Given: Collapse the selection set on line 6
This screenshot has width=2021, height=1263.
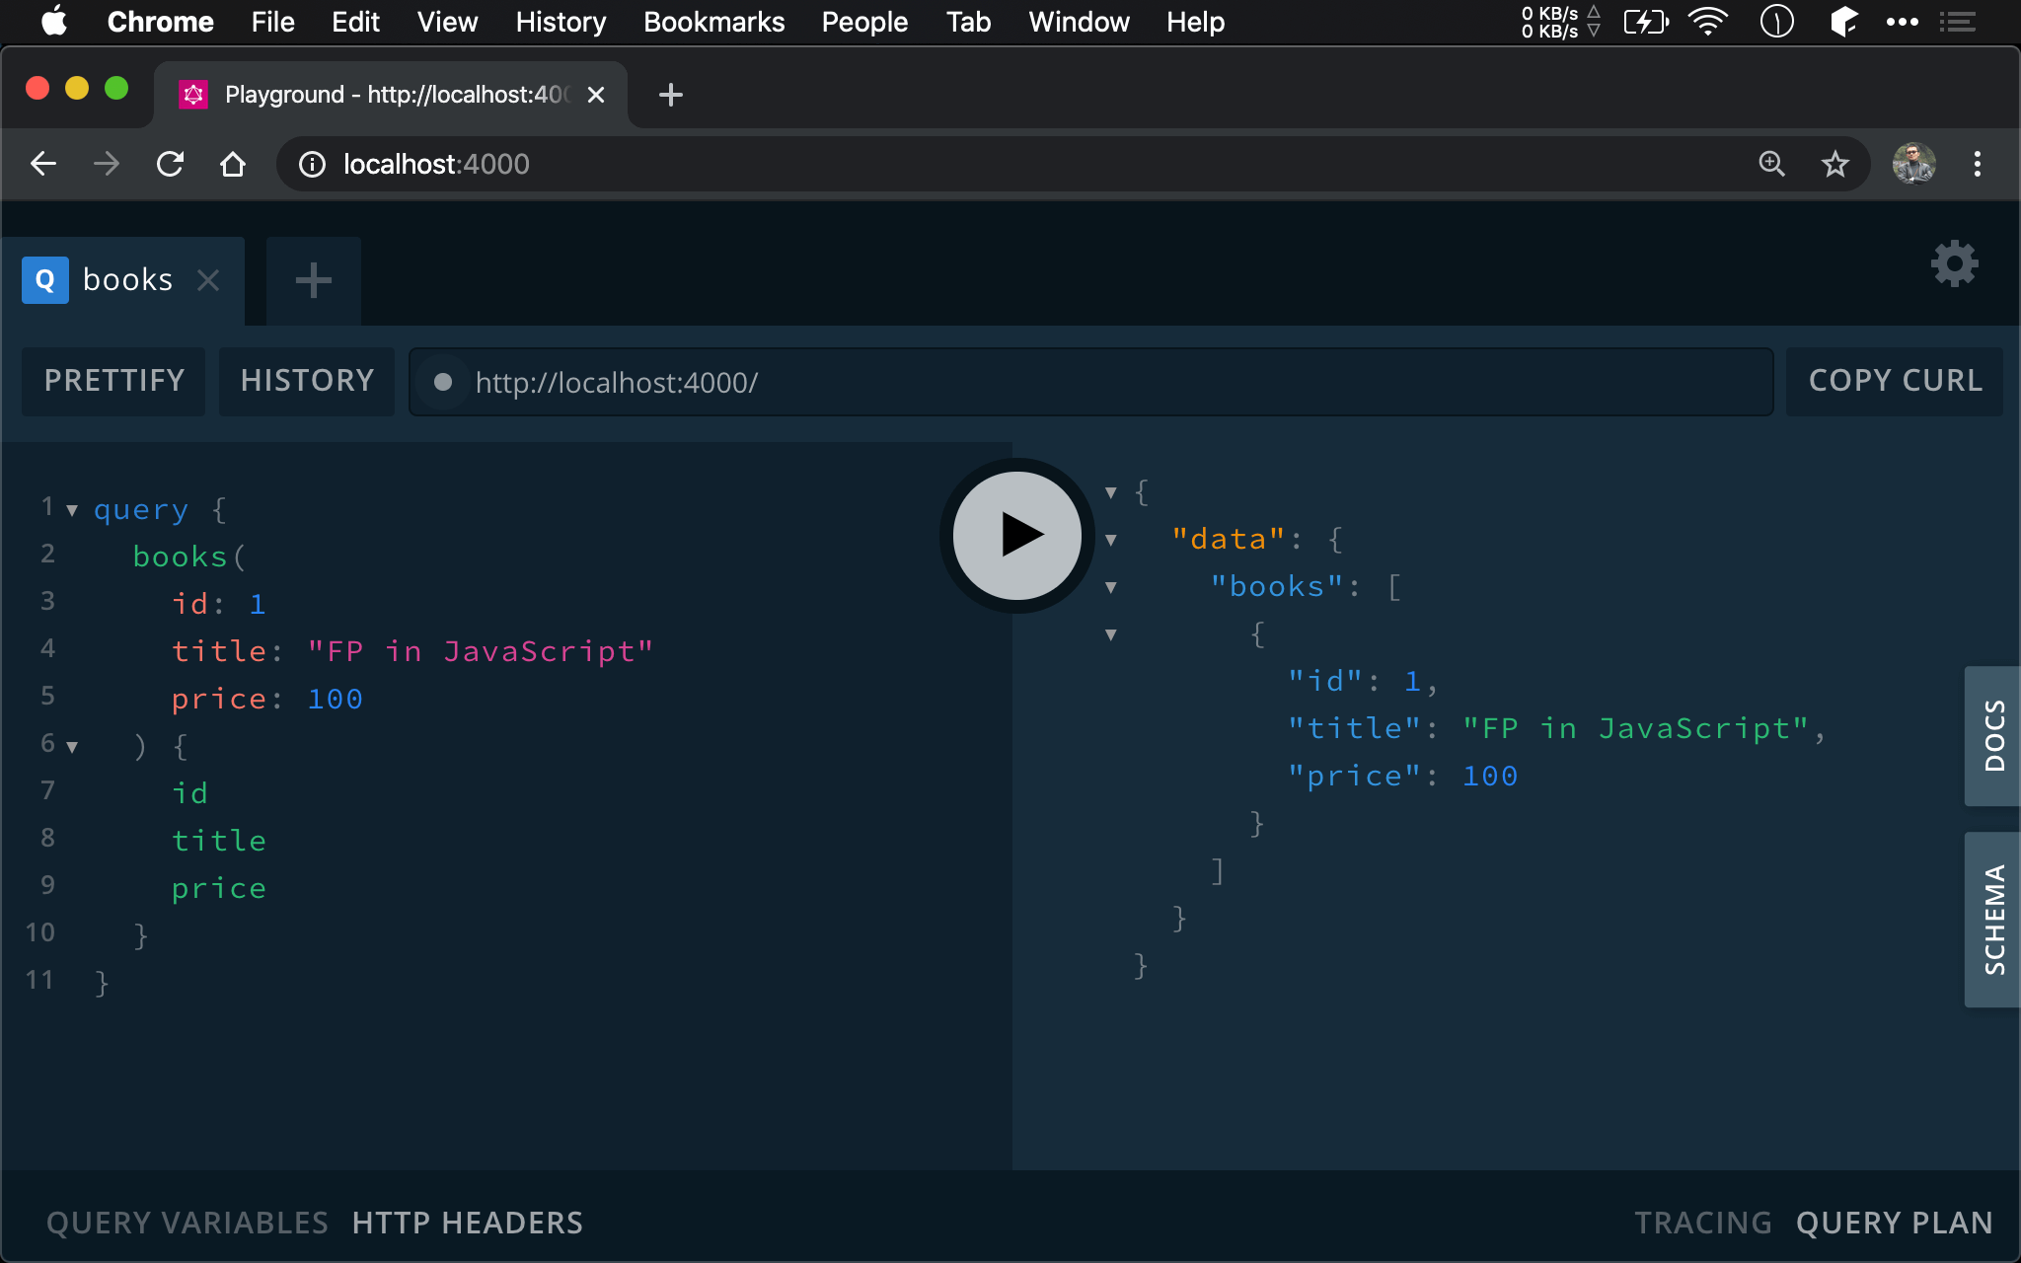Looking at the screenshot, I should 72,747.
